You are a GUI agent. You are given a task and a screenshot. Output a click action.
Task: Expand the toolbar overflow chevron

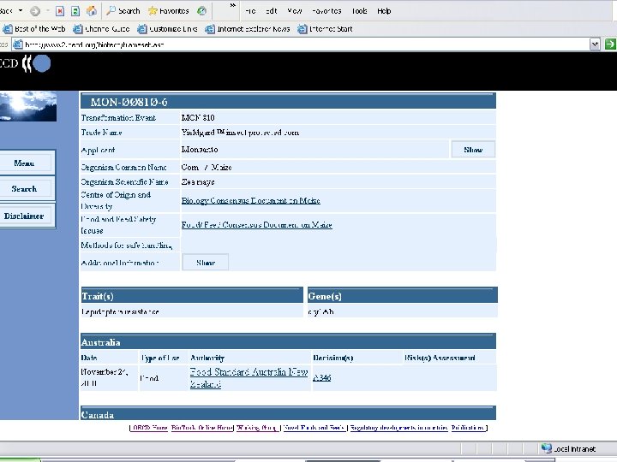[232, 5]
